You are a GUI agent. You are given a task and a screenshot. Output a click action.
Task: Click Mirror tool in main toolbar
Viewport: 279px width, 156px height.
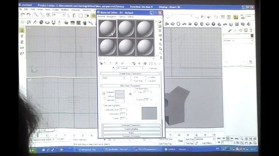click(x=203, y=17)
